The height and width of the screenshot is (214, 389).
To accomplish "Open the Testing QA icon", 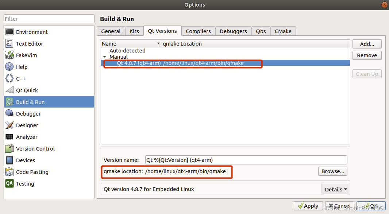I will [9, 183].
